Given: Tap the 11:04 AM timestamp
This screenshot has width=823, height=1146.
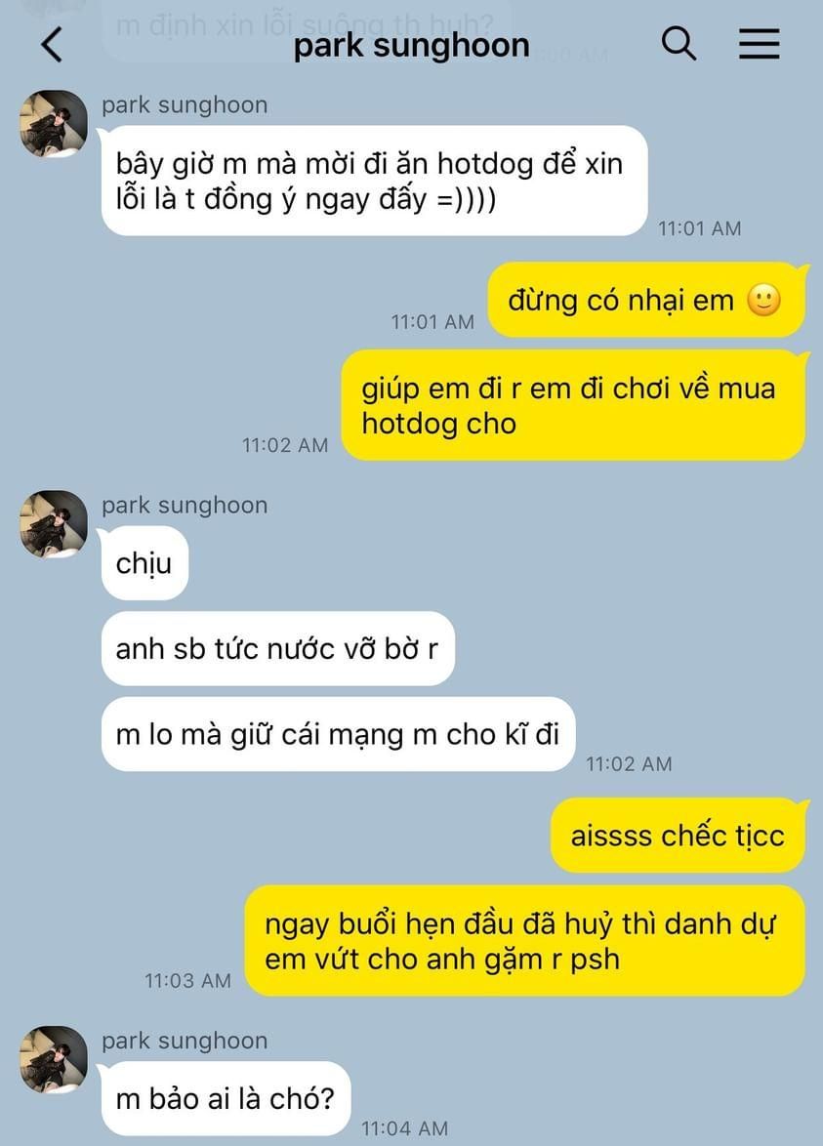Looking at the screenshot, I should click(x=405, y=1128).
